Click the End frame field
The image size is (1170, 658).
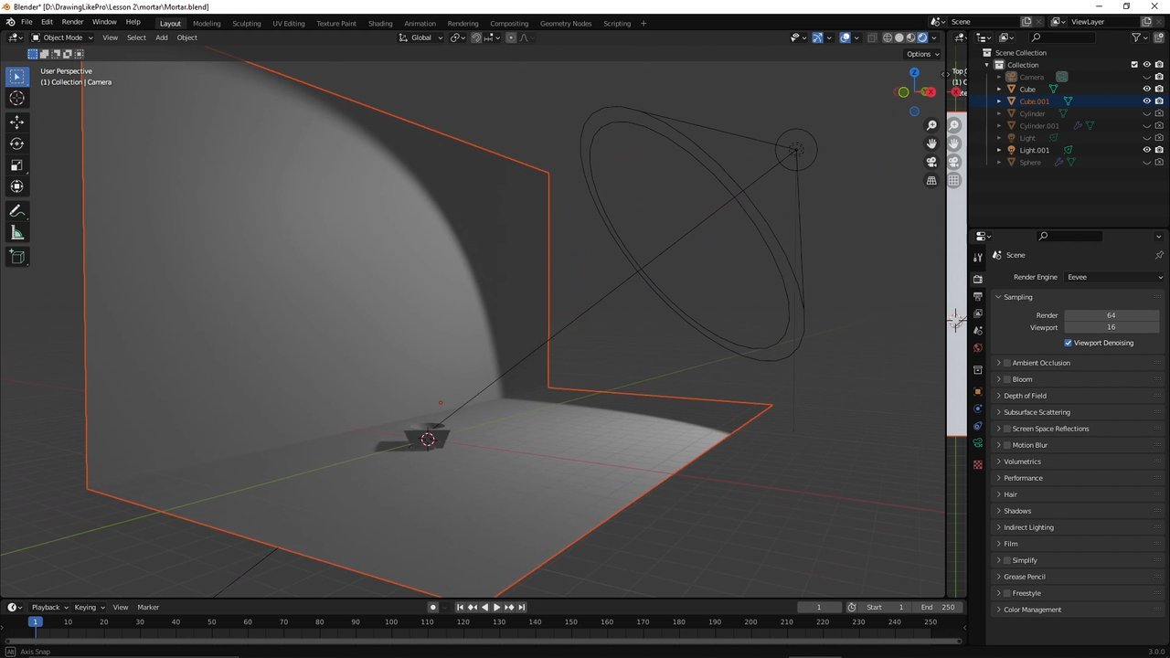point(938,607)
